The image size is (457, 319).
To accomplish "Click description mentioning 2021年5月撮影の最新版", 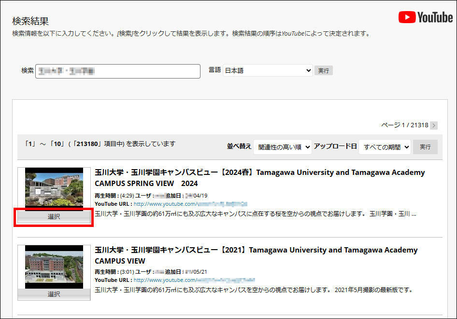I will [254, 290].
